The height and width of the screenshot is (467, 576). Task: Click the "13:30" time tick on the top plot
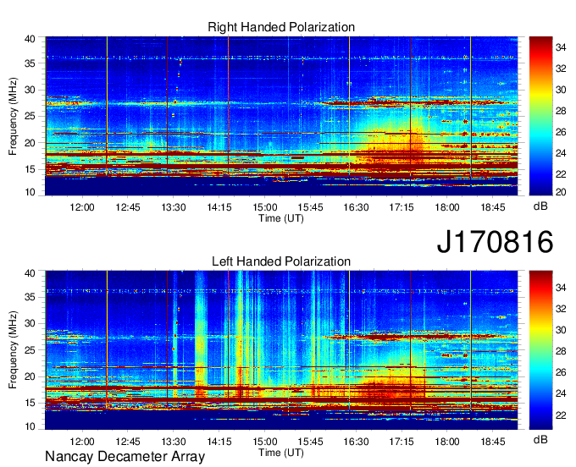click(x=174, y=207)
